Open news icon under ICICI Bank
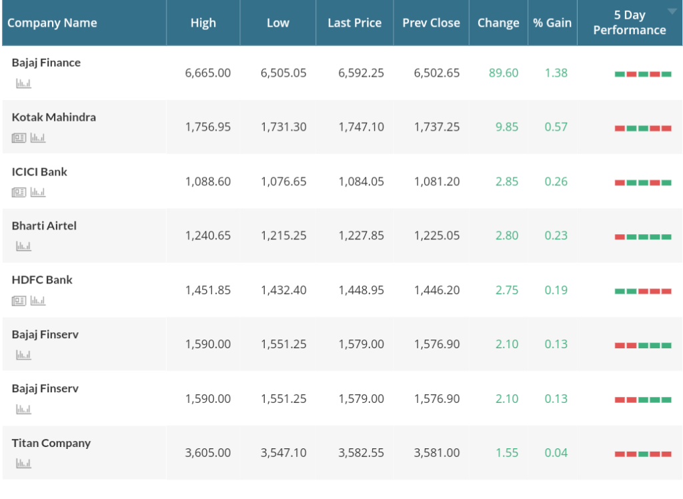Viewport: 683px width, 499px height. coord(19,191)
